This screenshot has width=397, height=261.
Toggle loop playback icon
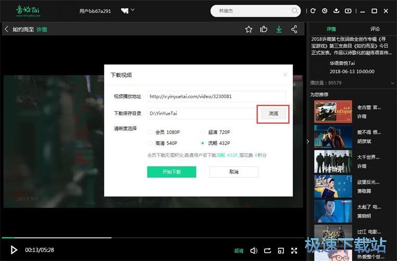[267, 250]
